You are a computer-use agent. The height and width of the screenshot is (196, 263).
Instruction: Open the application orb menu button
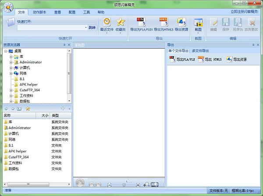(8, 7)
